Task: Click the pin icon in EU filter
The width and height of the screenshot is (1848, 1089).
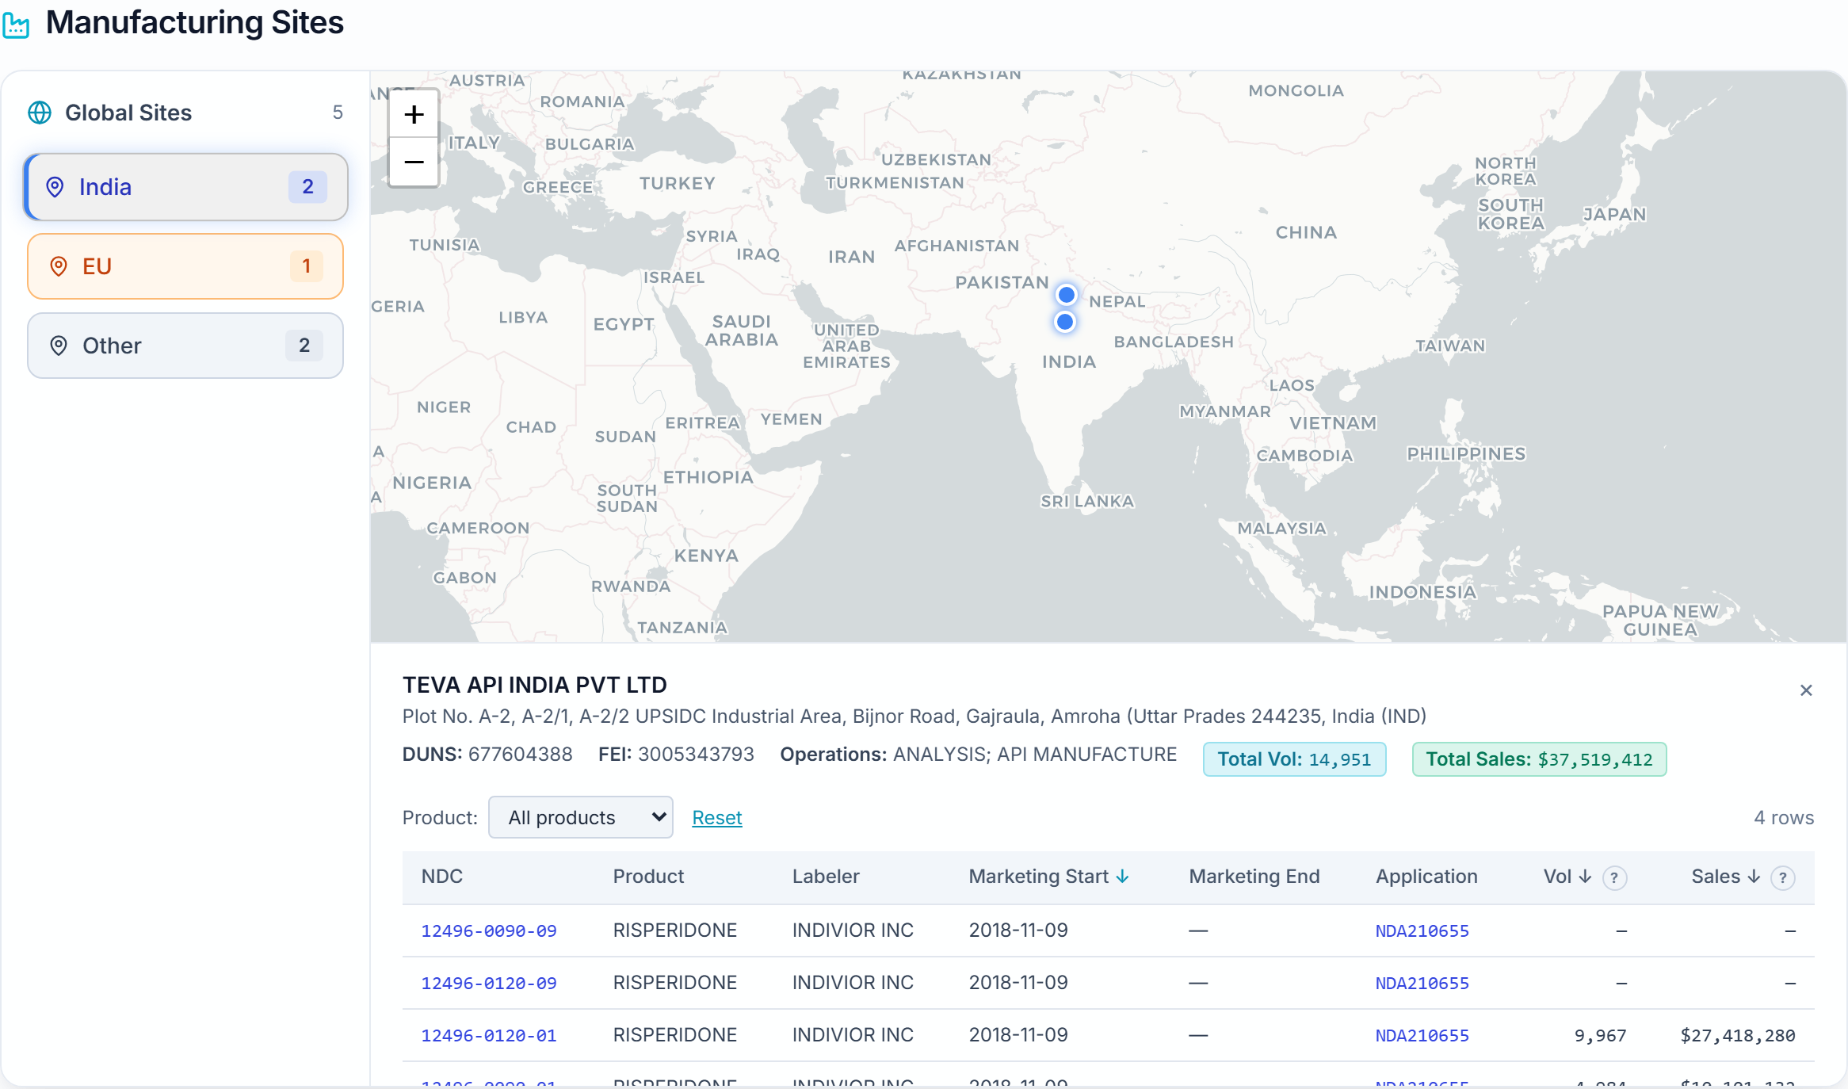Action: (x=58, y=266)
